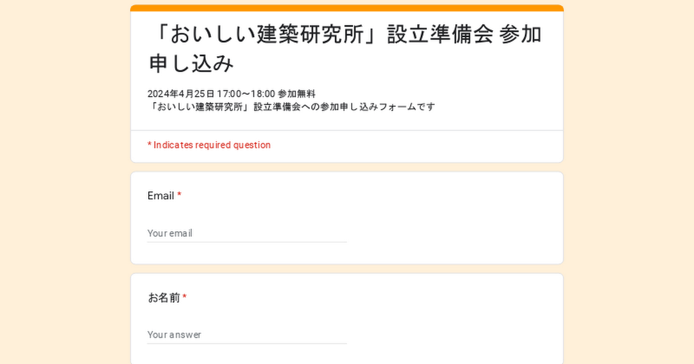Click the 参加無料 text in the description
694x364 pixels.
[x=297, y=94]
